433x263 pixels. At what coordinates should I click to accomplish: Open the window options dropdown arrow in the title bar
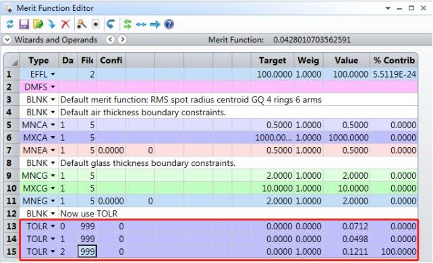388,8
